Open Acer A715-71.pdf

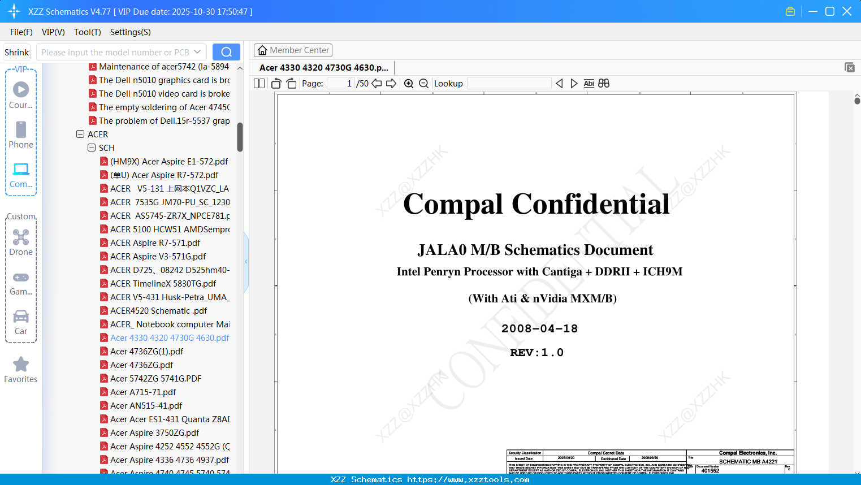pyautogui.click(x=143, y=392)
